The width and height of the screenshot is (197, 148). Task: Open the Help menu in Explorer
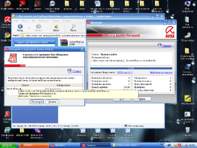66,21
